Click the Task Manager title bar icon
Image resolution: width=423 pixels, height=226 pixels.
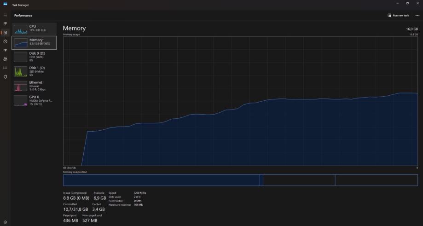tap(5, 4)
